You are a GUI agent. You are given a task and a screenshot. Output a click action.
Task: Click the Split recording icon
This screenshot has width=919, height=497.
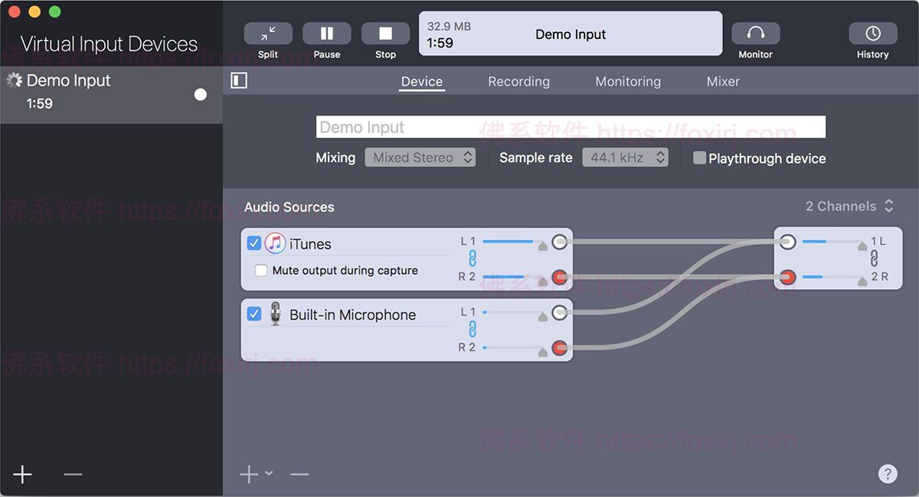267,34
